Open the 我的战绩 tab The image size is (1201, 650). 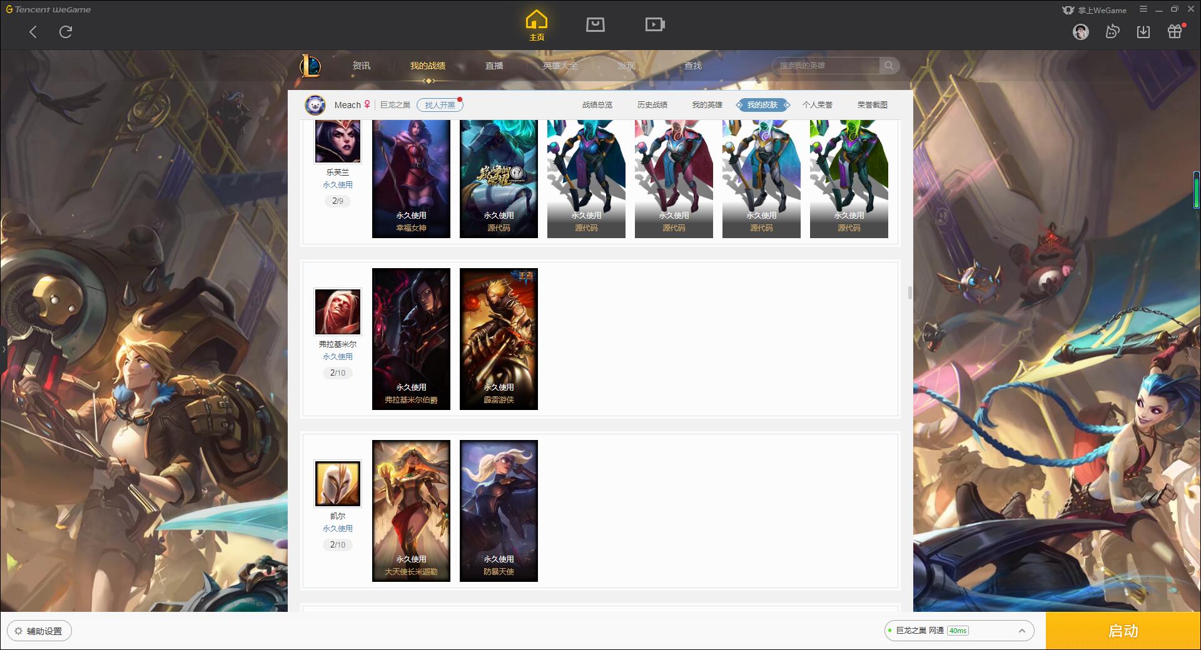point(428,66)
